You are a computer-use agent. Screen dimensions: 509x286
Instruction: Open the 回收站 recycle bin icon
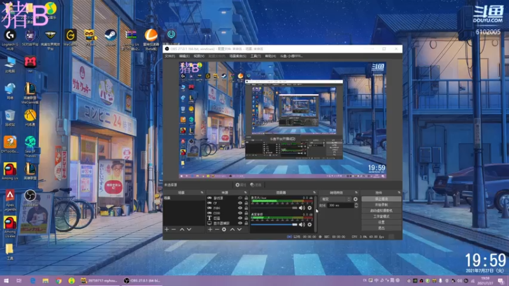click(10, 118)
